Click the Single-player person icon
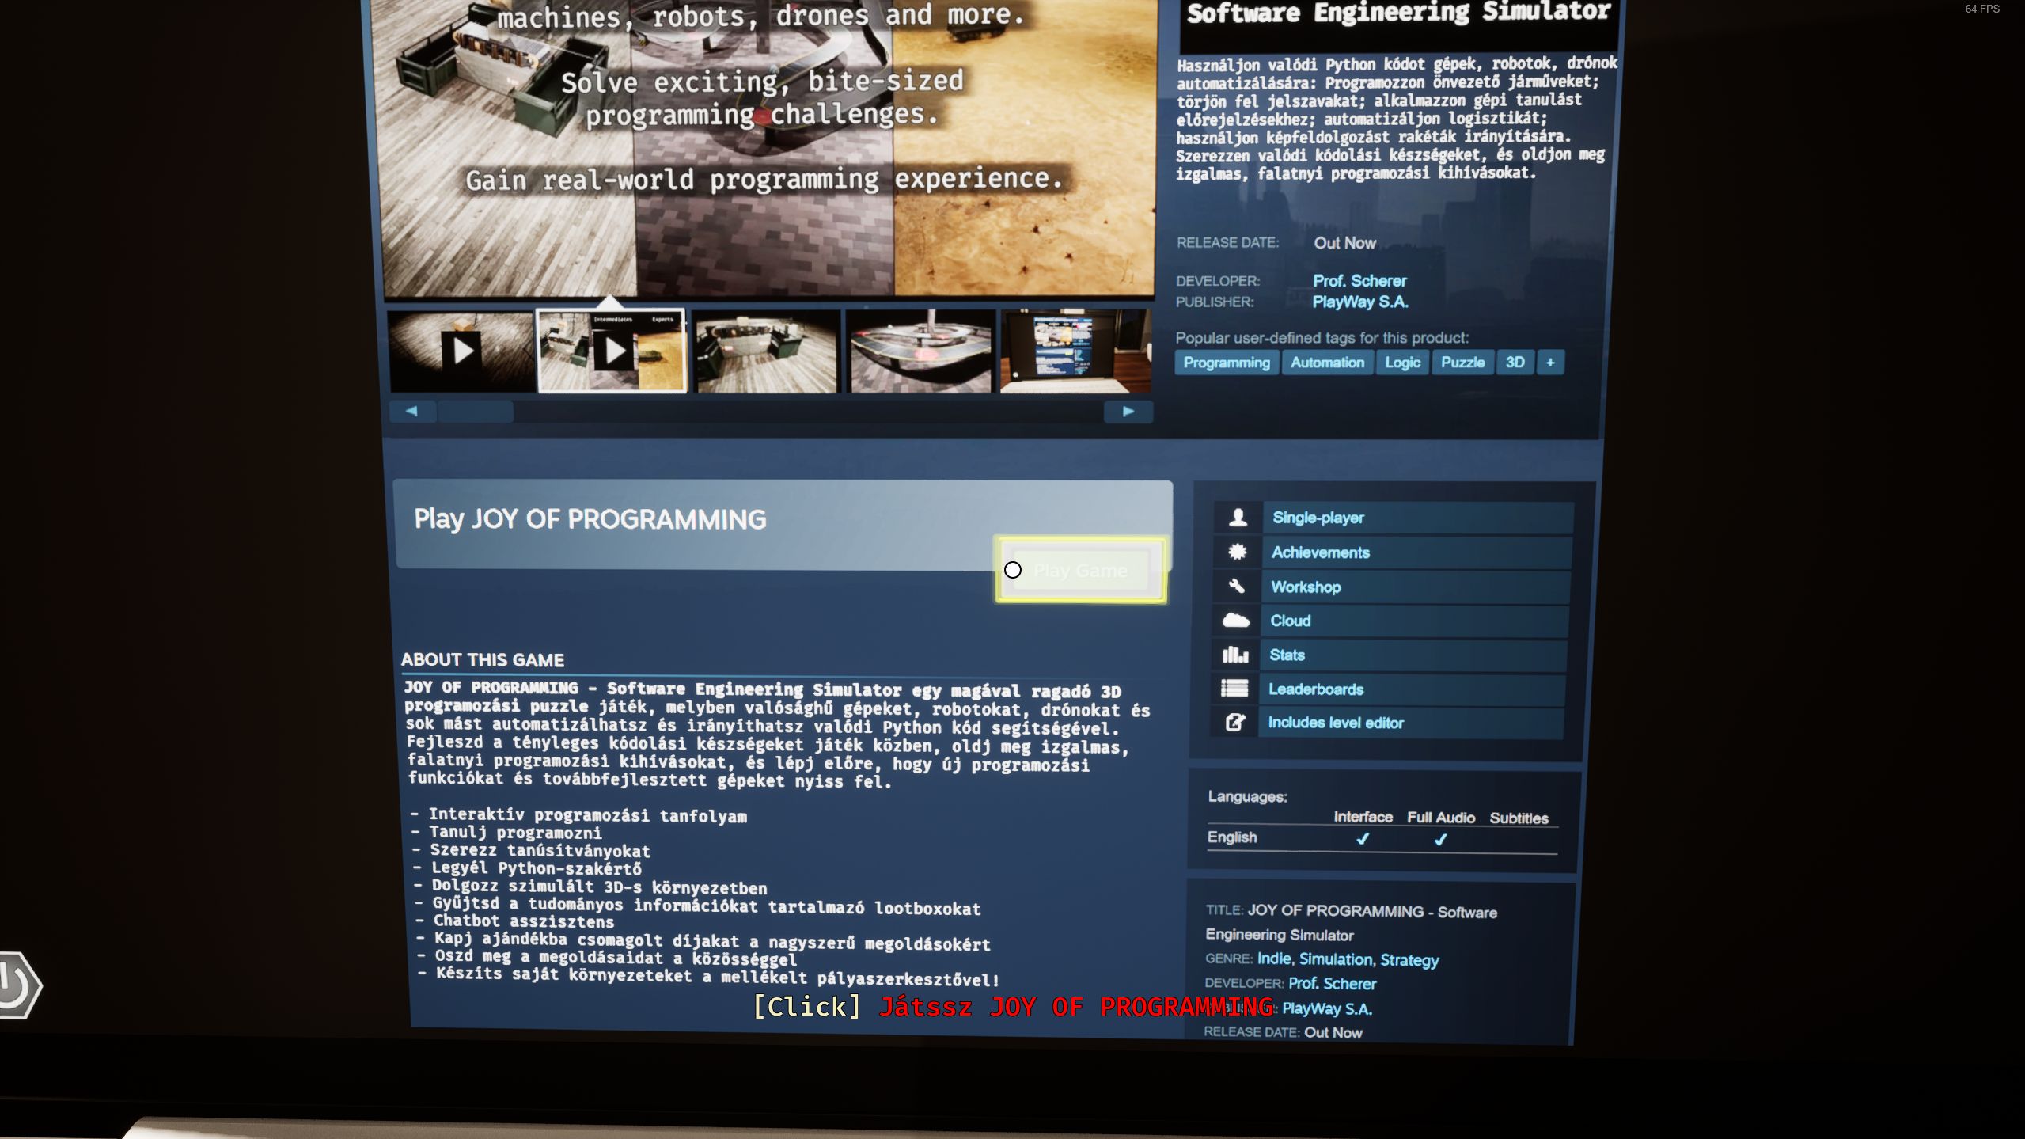Screen dimensions: 2025x1139 point(1238,518)
